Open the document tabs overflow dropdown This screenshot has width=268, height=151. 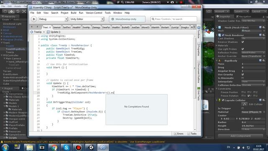[x=194, y=27]
